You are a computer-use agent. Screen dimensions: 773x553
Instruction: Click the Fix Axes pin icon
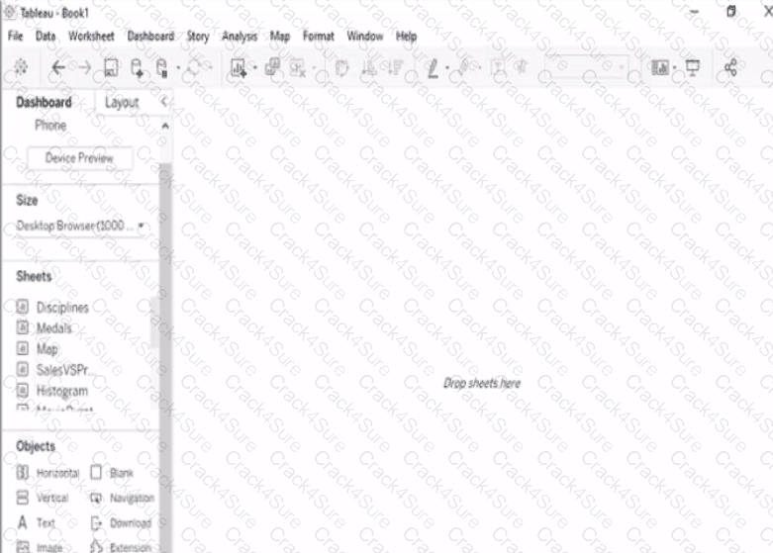(522, 67)
